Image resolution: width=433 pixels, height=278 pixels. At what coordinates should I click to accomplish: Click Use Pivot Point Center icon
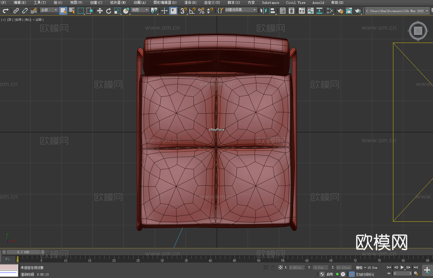[x=154, y=11]
